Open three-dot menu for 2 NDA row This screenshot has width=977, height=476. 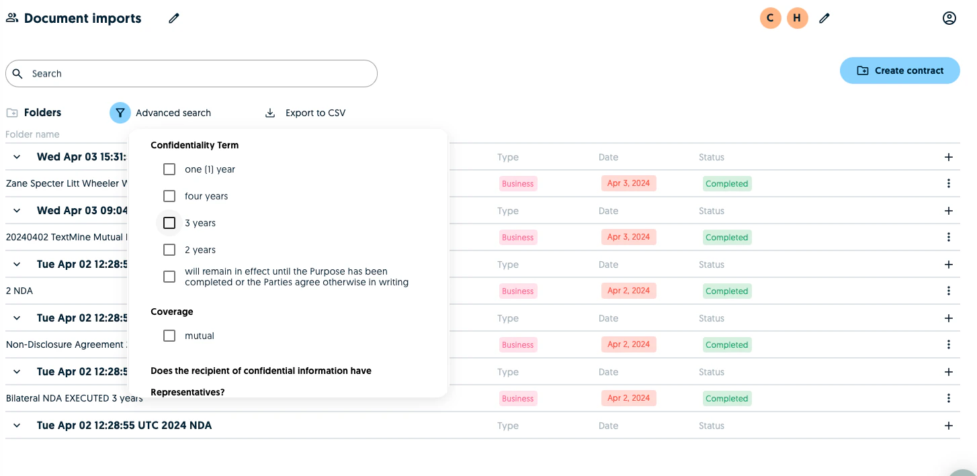(949, 291)
